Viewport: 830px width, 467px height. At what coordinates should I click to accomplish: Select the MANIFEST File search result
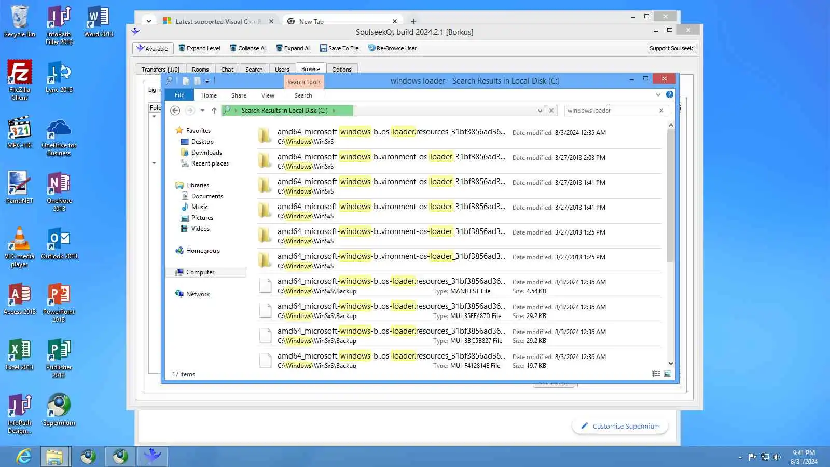[x=460, y=286]
